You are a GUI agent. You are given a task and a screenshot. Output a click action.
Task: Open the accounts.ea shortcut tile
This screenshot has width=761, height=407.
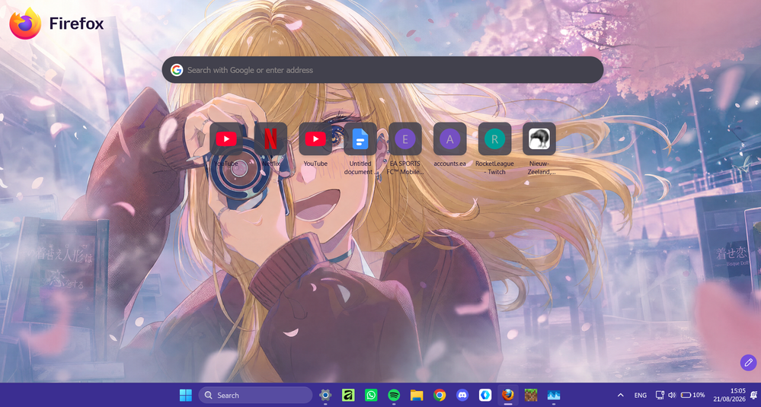[x=450, y=139]
